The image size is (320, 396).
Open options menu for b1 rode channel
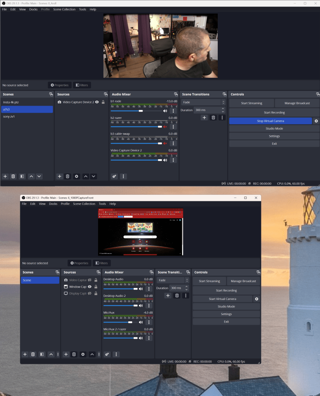173,111
